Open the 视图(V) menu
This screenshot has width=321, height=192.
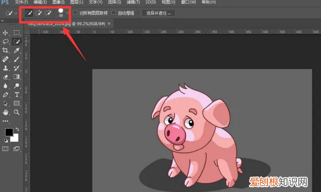click(x=169, y=2)
